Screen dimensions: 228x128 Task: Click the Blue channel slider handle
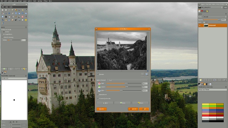click(121, 90)
